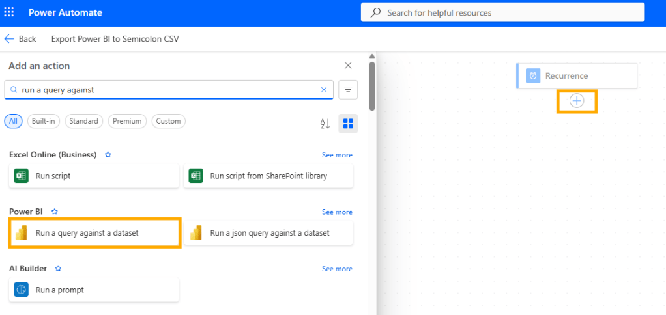This screenshot has width=666, height=315.
Task: Select the All filter pill
Action: coord(14,121)
